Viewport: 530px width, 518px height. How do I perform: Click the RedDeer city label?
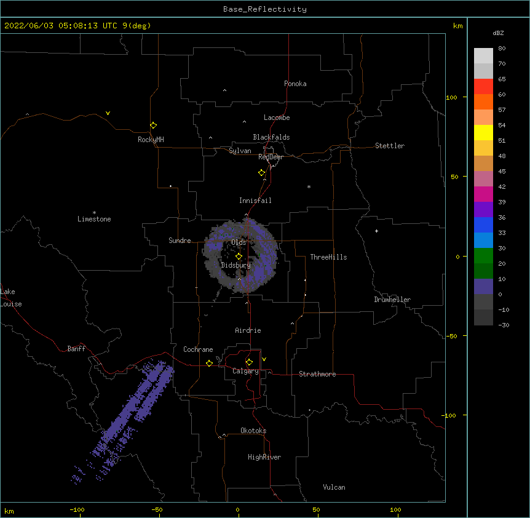click(x=271, y=157)
